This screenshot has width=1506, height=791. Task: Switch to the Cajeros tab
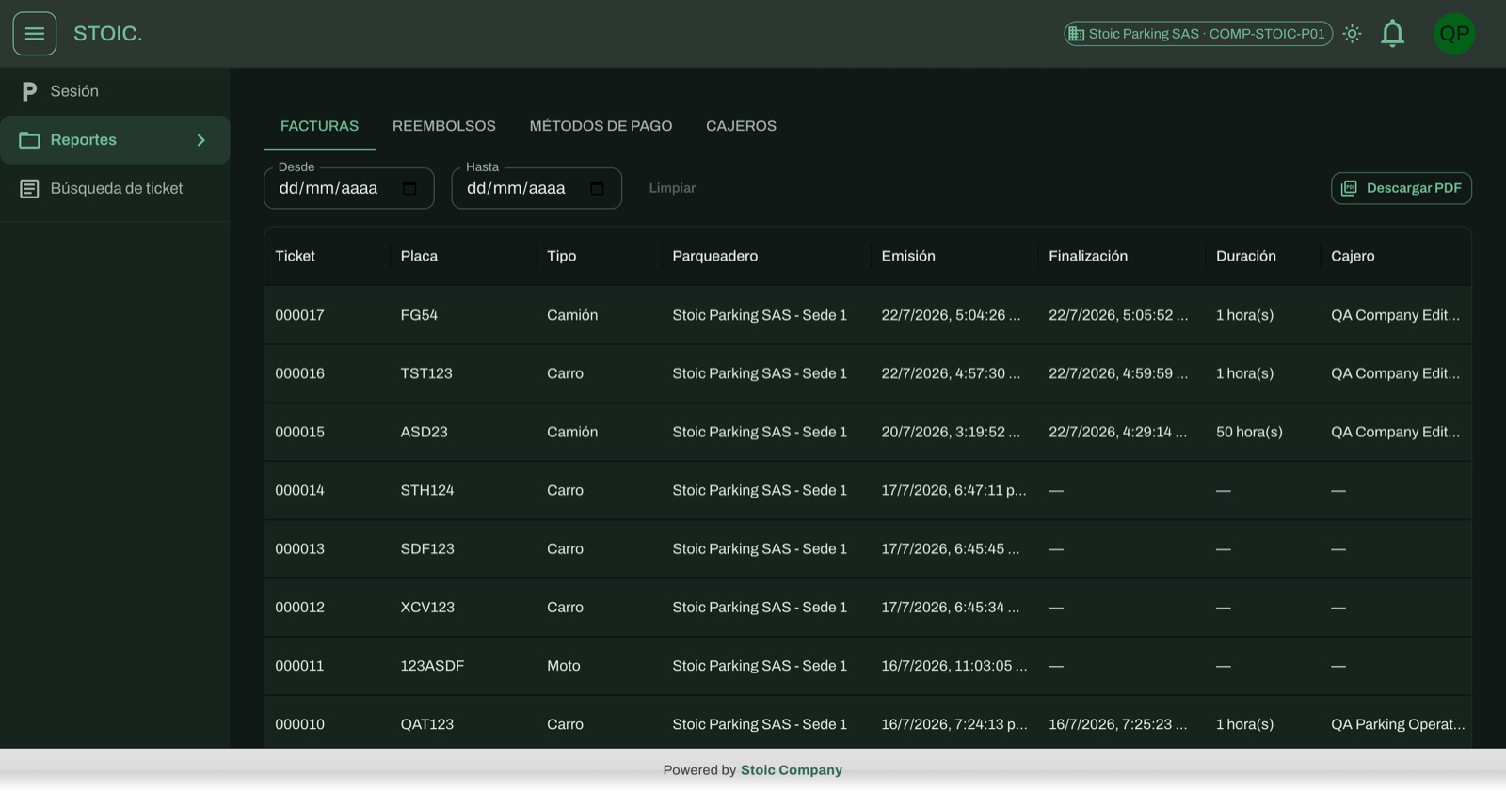click(741, 126)
